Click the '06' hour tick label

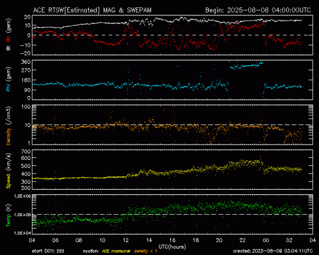click(x=55, y=240)
